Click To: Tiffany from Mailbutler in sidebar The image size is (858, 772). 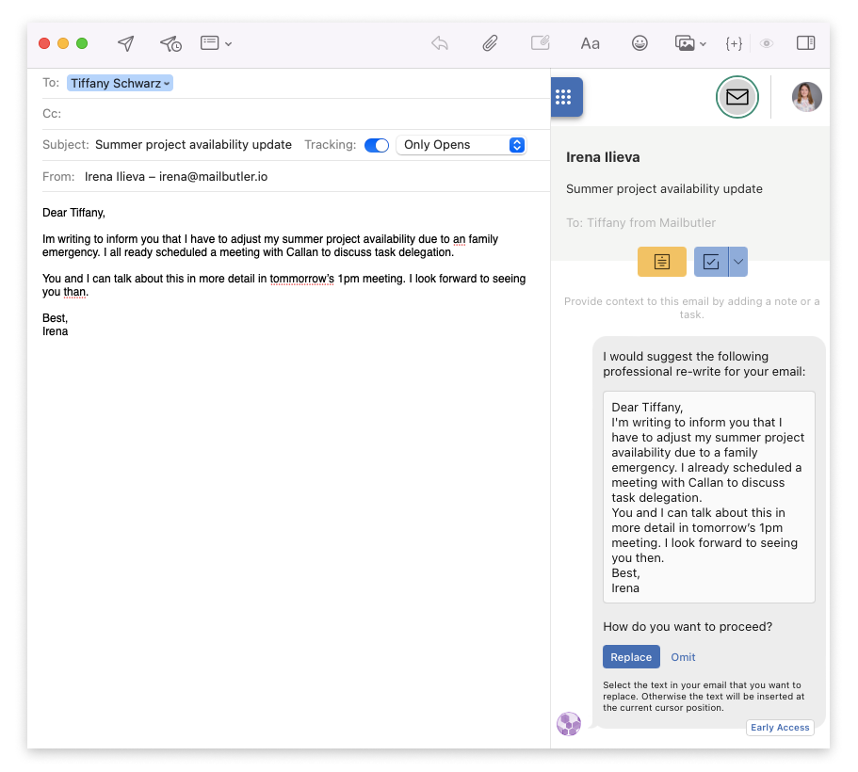pyautogui.click(x=640, y=223)
